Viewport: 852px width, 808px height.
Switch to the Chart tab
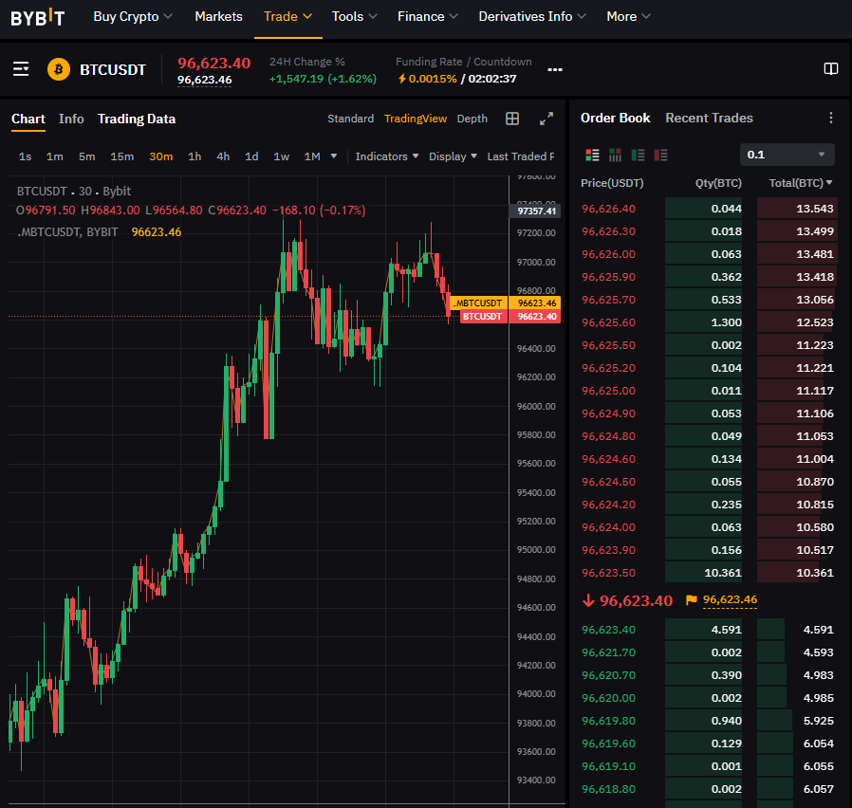pyautogui.click(x=28, y=119)
